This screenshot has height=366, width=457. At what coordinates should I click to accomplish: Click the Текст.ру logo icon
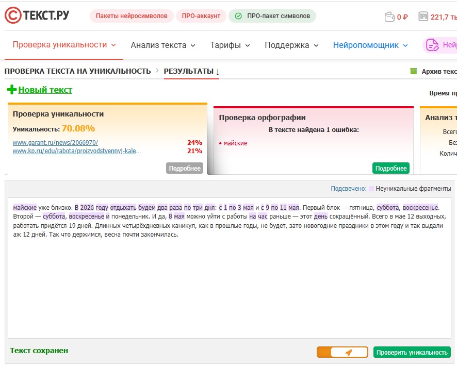click(13, 15)
